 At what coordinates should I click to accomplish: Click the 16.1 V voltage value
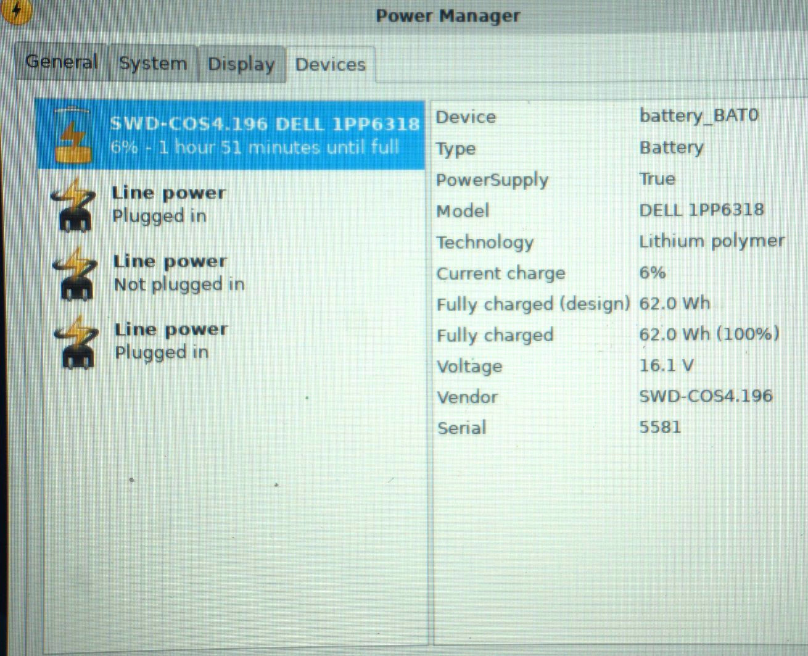tap(666, 365)
